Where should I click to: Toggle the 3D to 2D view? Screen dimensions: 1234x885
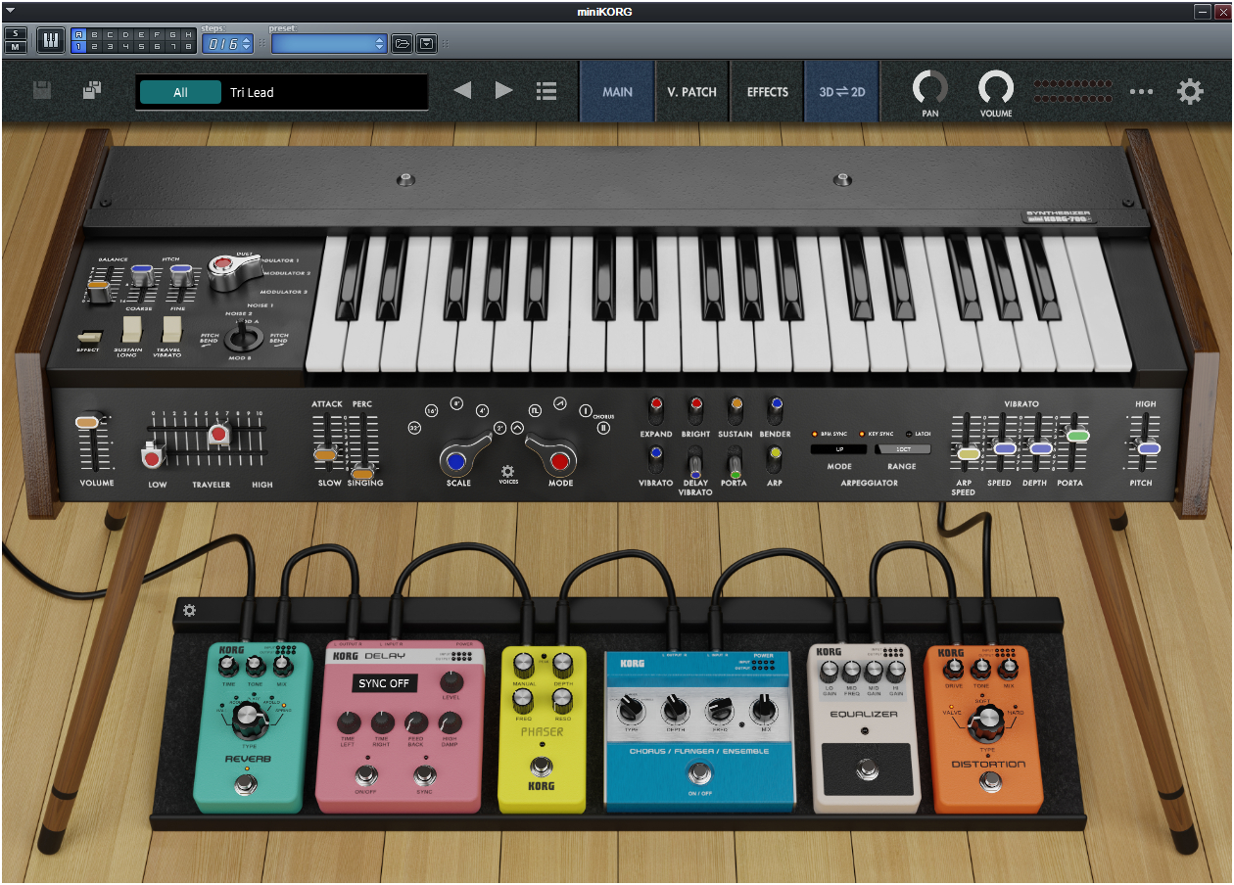[842, 92]
